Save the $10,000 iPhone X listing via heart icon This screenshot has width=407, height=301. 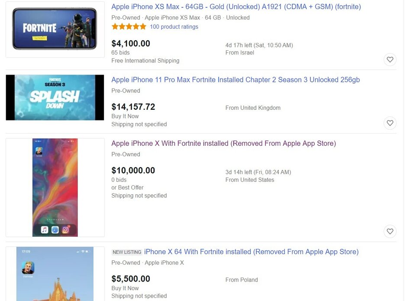pyautogui.click(x=390, y=231)
